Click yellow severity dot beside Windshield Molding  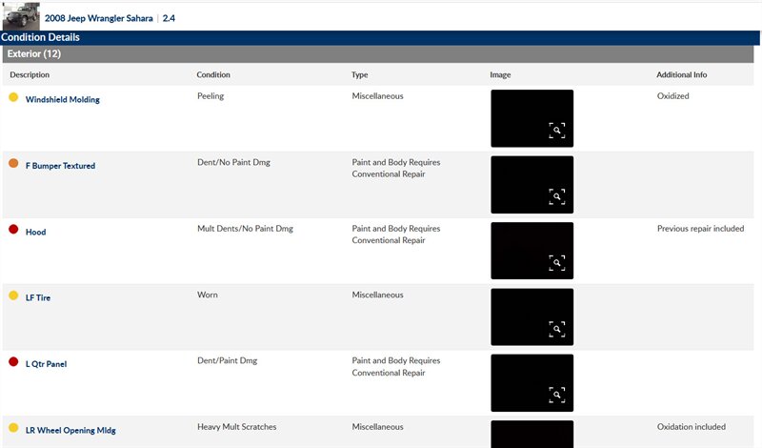[x=13, y=97]
